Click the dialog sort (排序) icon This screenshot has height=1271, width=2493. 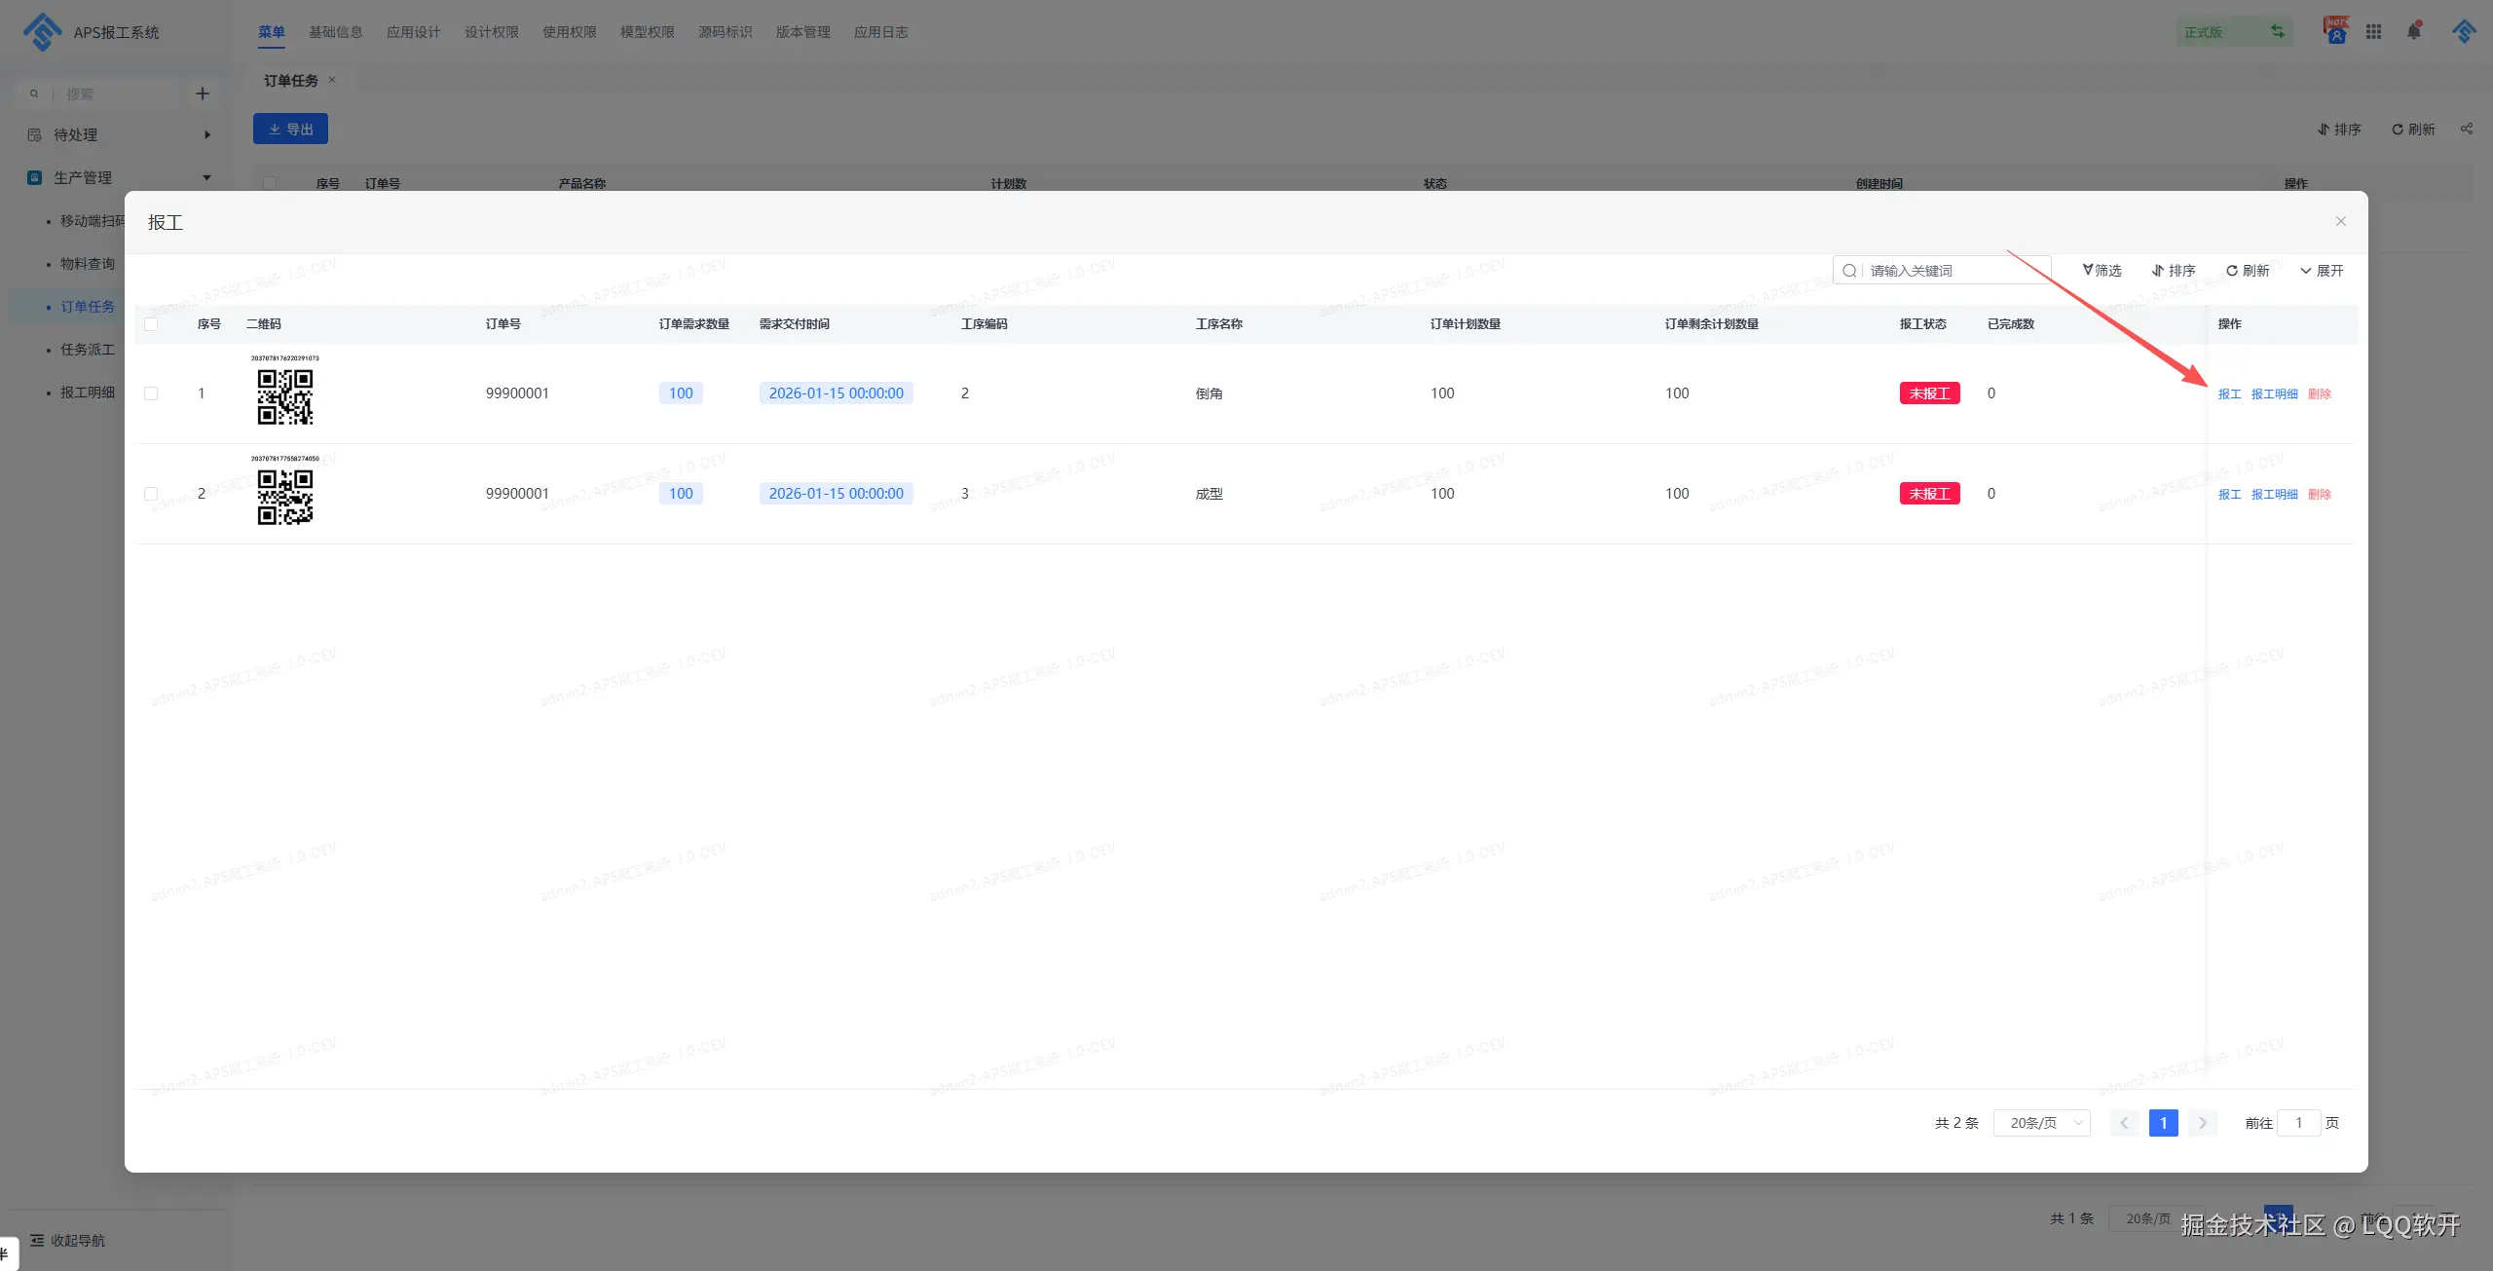2157,271
